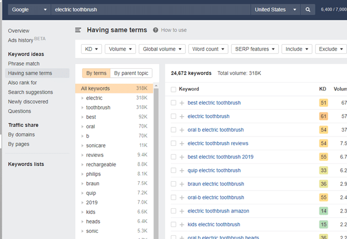347x239 pixels.
Task: Add 'kids electric toothbrush' via plus icon
Action: [x=182, y=225]
